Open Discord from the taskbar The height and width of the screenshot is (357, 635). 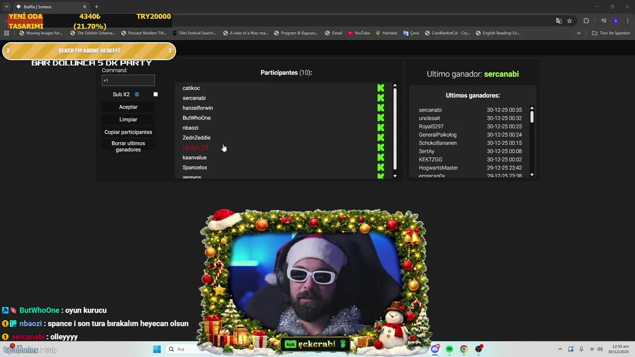coord(435,349)
